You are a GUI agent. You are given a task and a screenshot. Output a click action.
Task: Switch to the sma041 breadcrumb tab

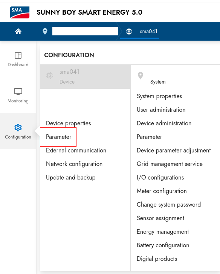[139, 32]
